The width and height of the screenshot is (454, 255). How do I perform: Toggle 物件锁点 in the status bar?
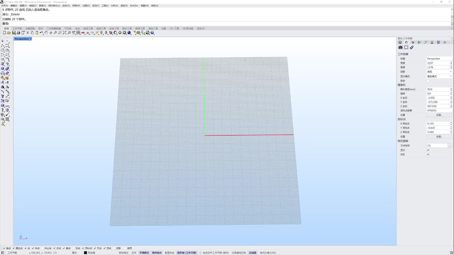click(x=157, y=253)
